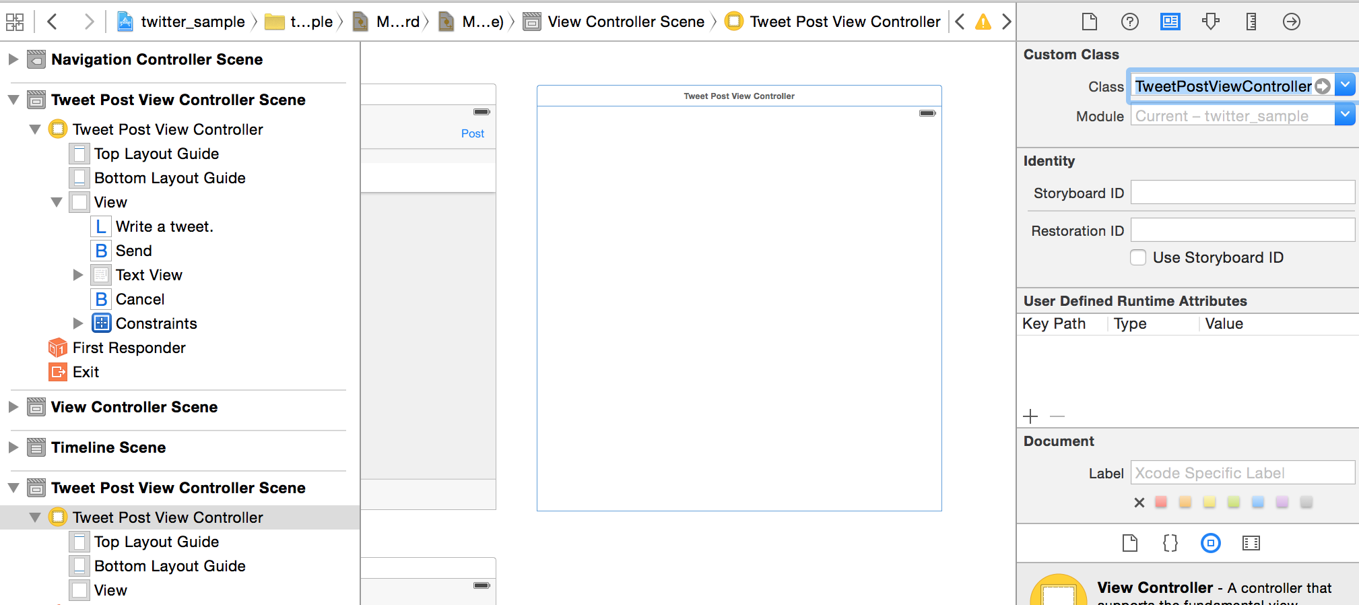This screenshot has width=1359, height=605.
Task: Remove selected runtime attribute
Action: point(1057,416)
